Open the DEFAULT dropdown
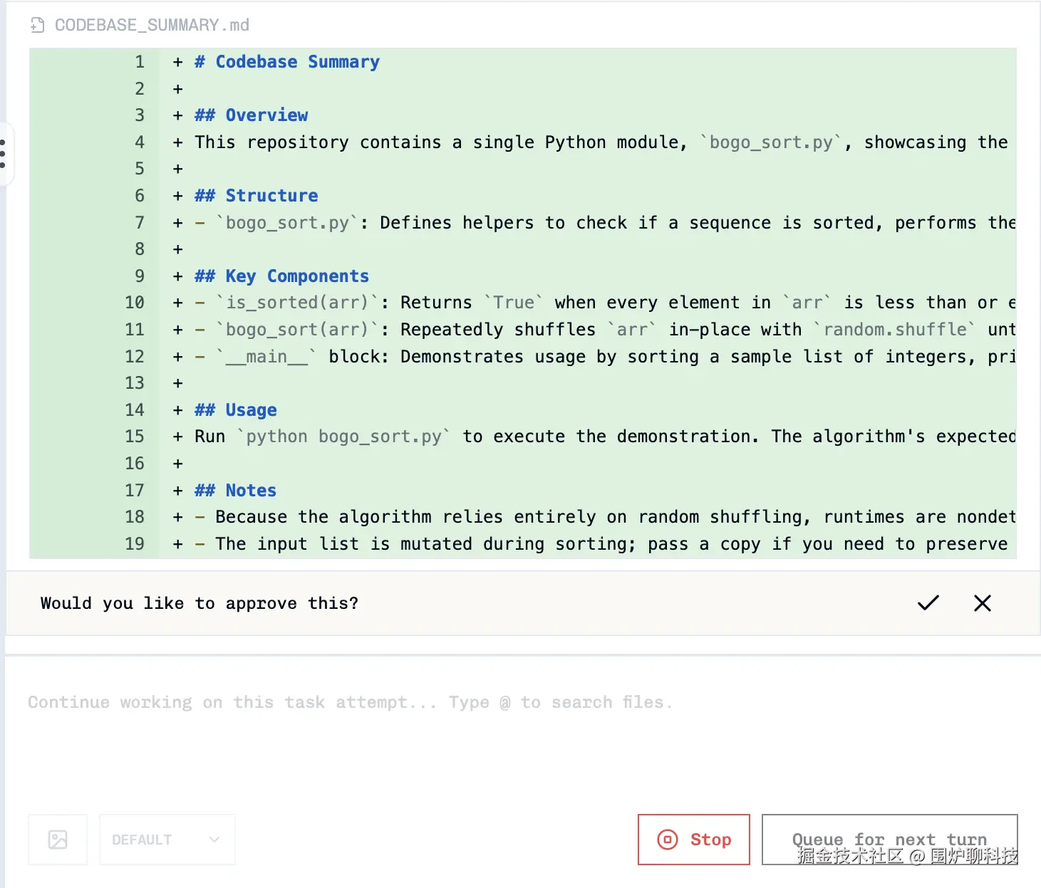Image resolution: width=1041 pixels, height=888 pixels. click(x=167, y=840)
